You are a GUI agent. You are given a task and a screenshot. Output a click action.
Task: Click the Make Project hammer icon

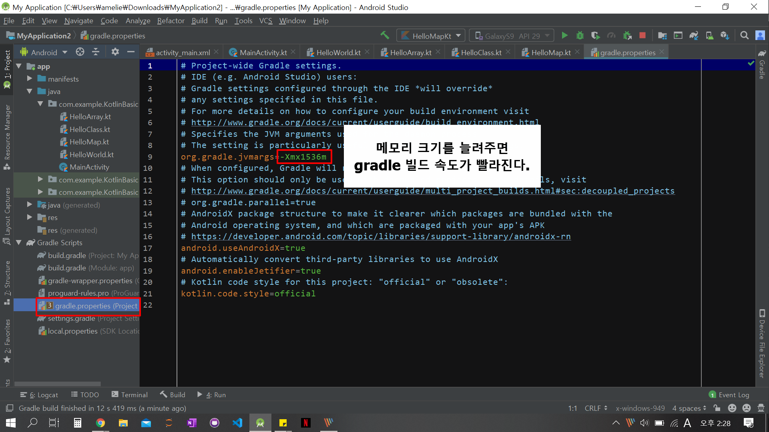385,36
